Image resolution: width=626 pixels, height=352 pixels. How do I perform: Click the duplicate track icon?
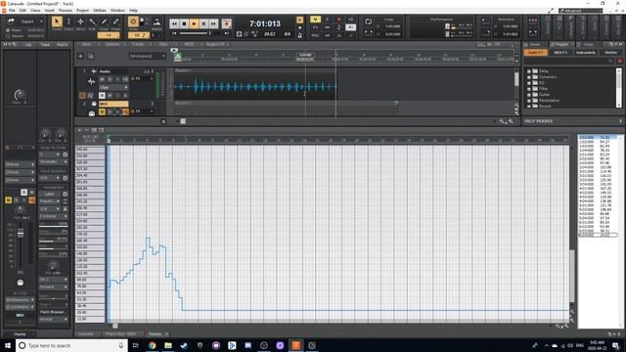coord(91,57)
